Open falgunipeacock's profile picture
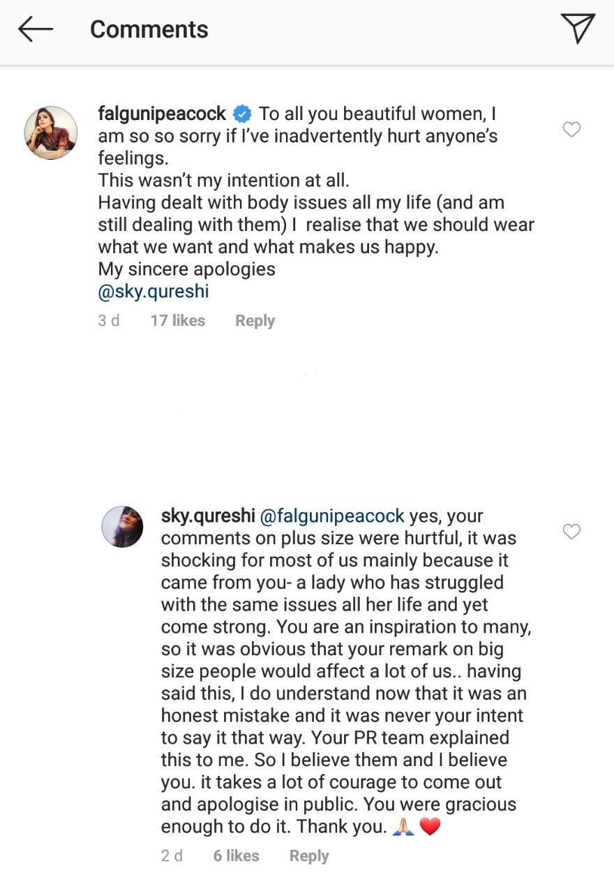Viewport: 614px width, 893px height. [x=51, y=133]
